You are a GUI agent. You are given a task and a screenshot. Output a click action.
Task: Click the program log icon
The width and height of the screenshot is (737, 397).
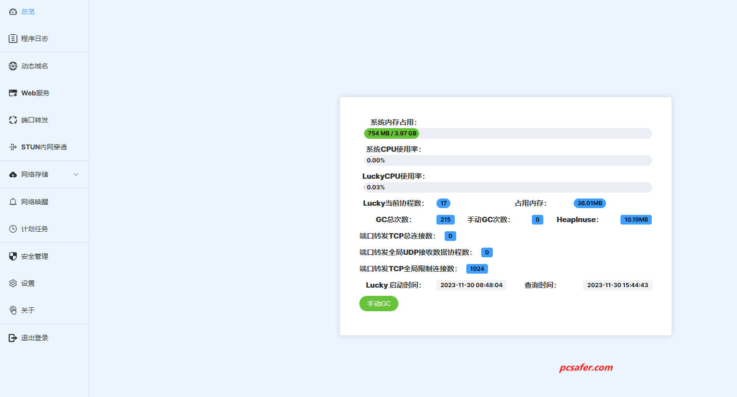[13, 39]
